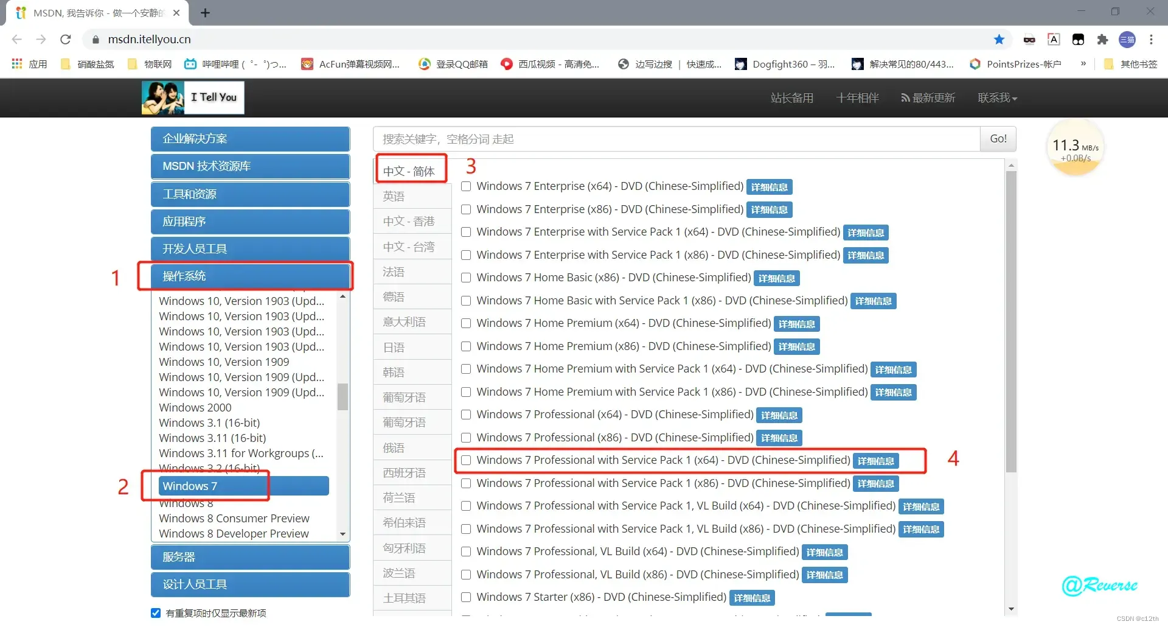This screenshot has height=627, width=1168.
Task: Show the hidden bookmarks overflow chevron
Action: click(1083, 64)
